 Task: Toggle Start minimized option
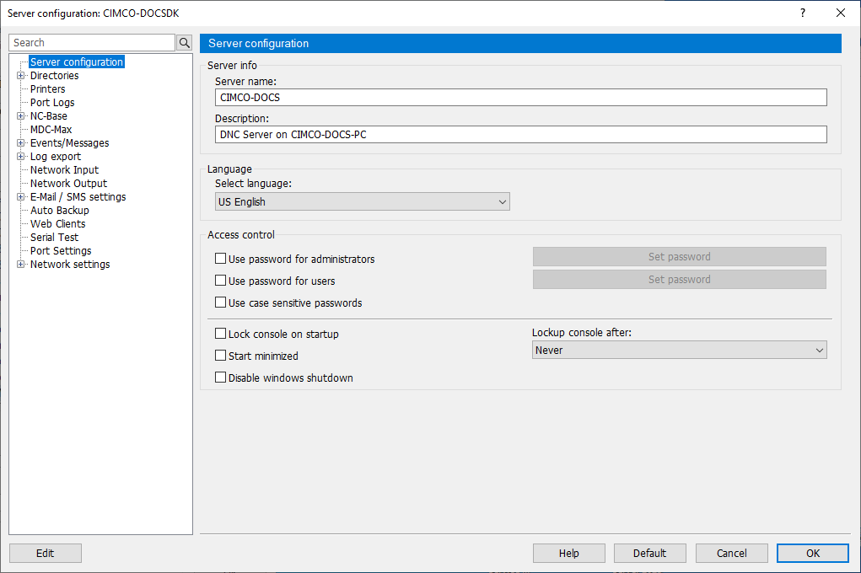tap(220, 356)
